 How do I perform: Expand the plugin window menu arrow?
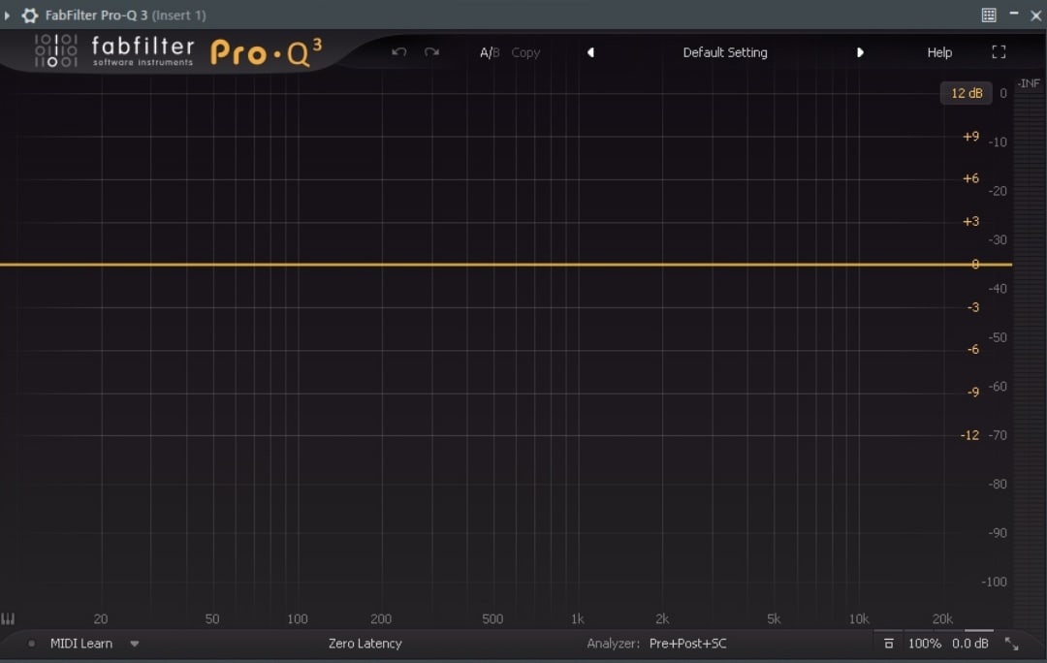[8, 15]
